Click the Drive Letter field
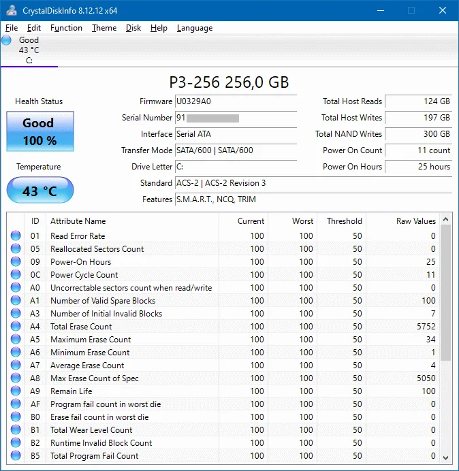 pyautogui.click(x=236, y=167)
